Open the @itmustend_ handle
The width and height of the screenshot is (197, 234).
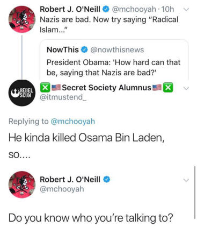point(63,97)
